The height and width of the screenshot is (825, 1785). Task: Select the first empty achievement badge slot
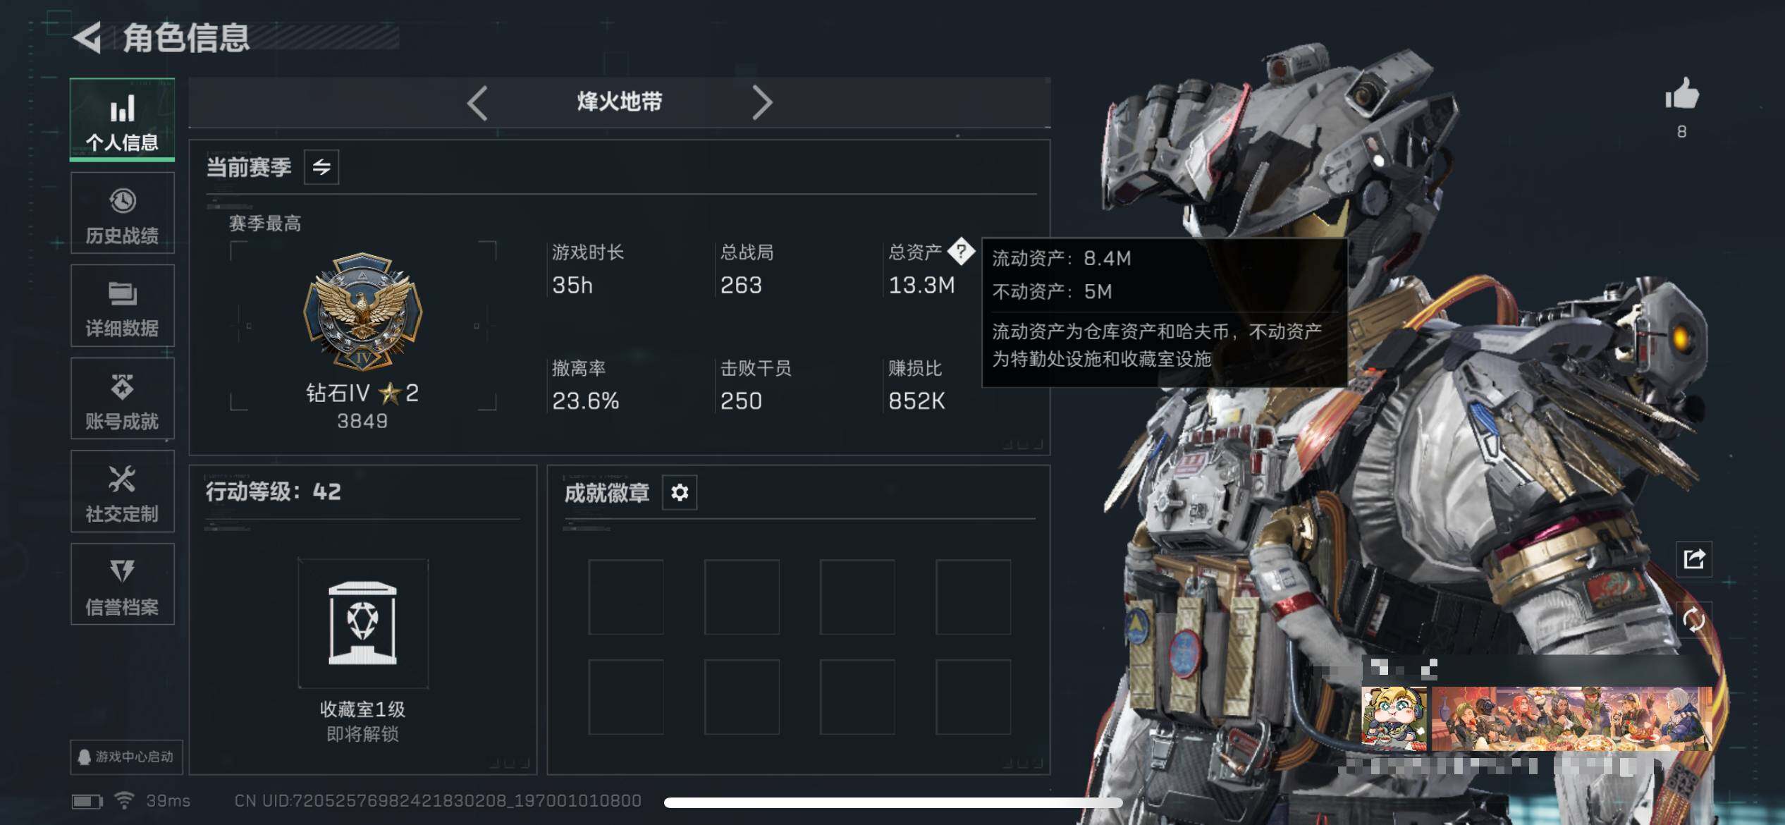(626, 597)
